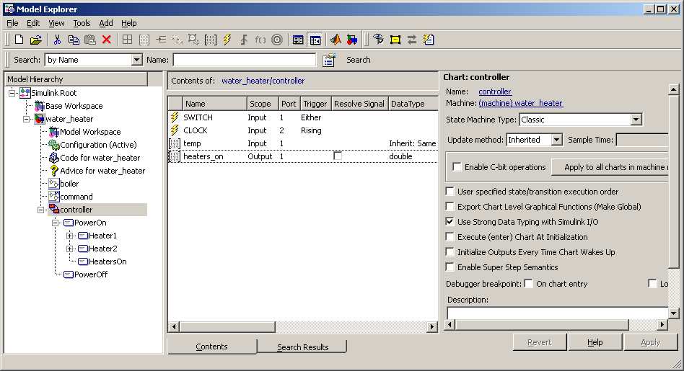The width and height of the screenshot is (684, 371).
Task: Click the temp data row icon
Action: [175, 143]
